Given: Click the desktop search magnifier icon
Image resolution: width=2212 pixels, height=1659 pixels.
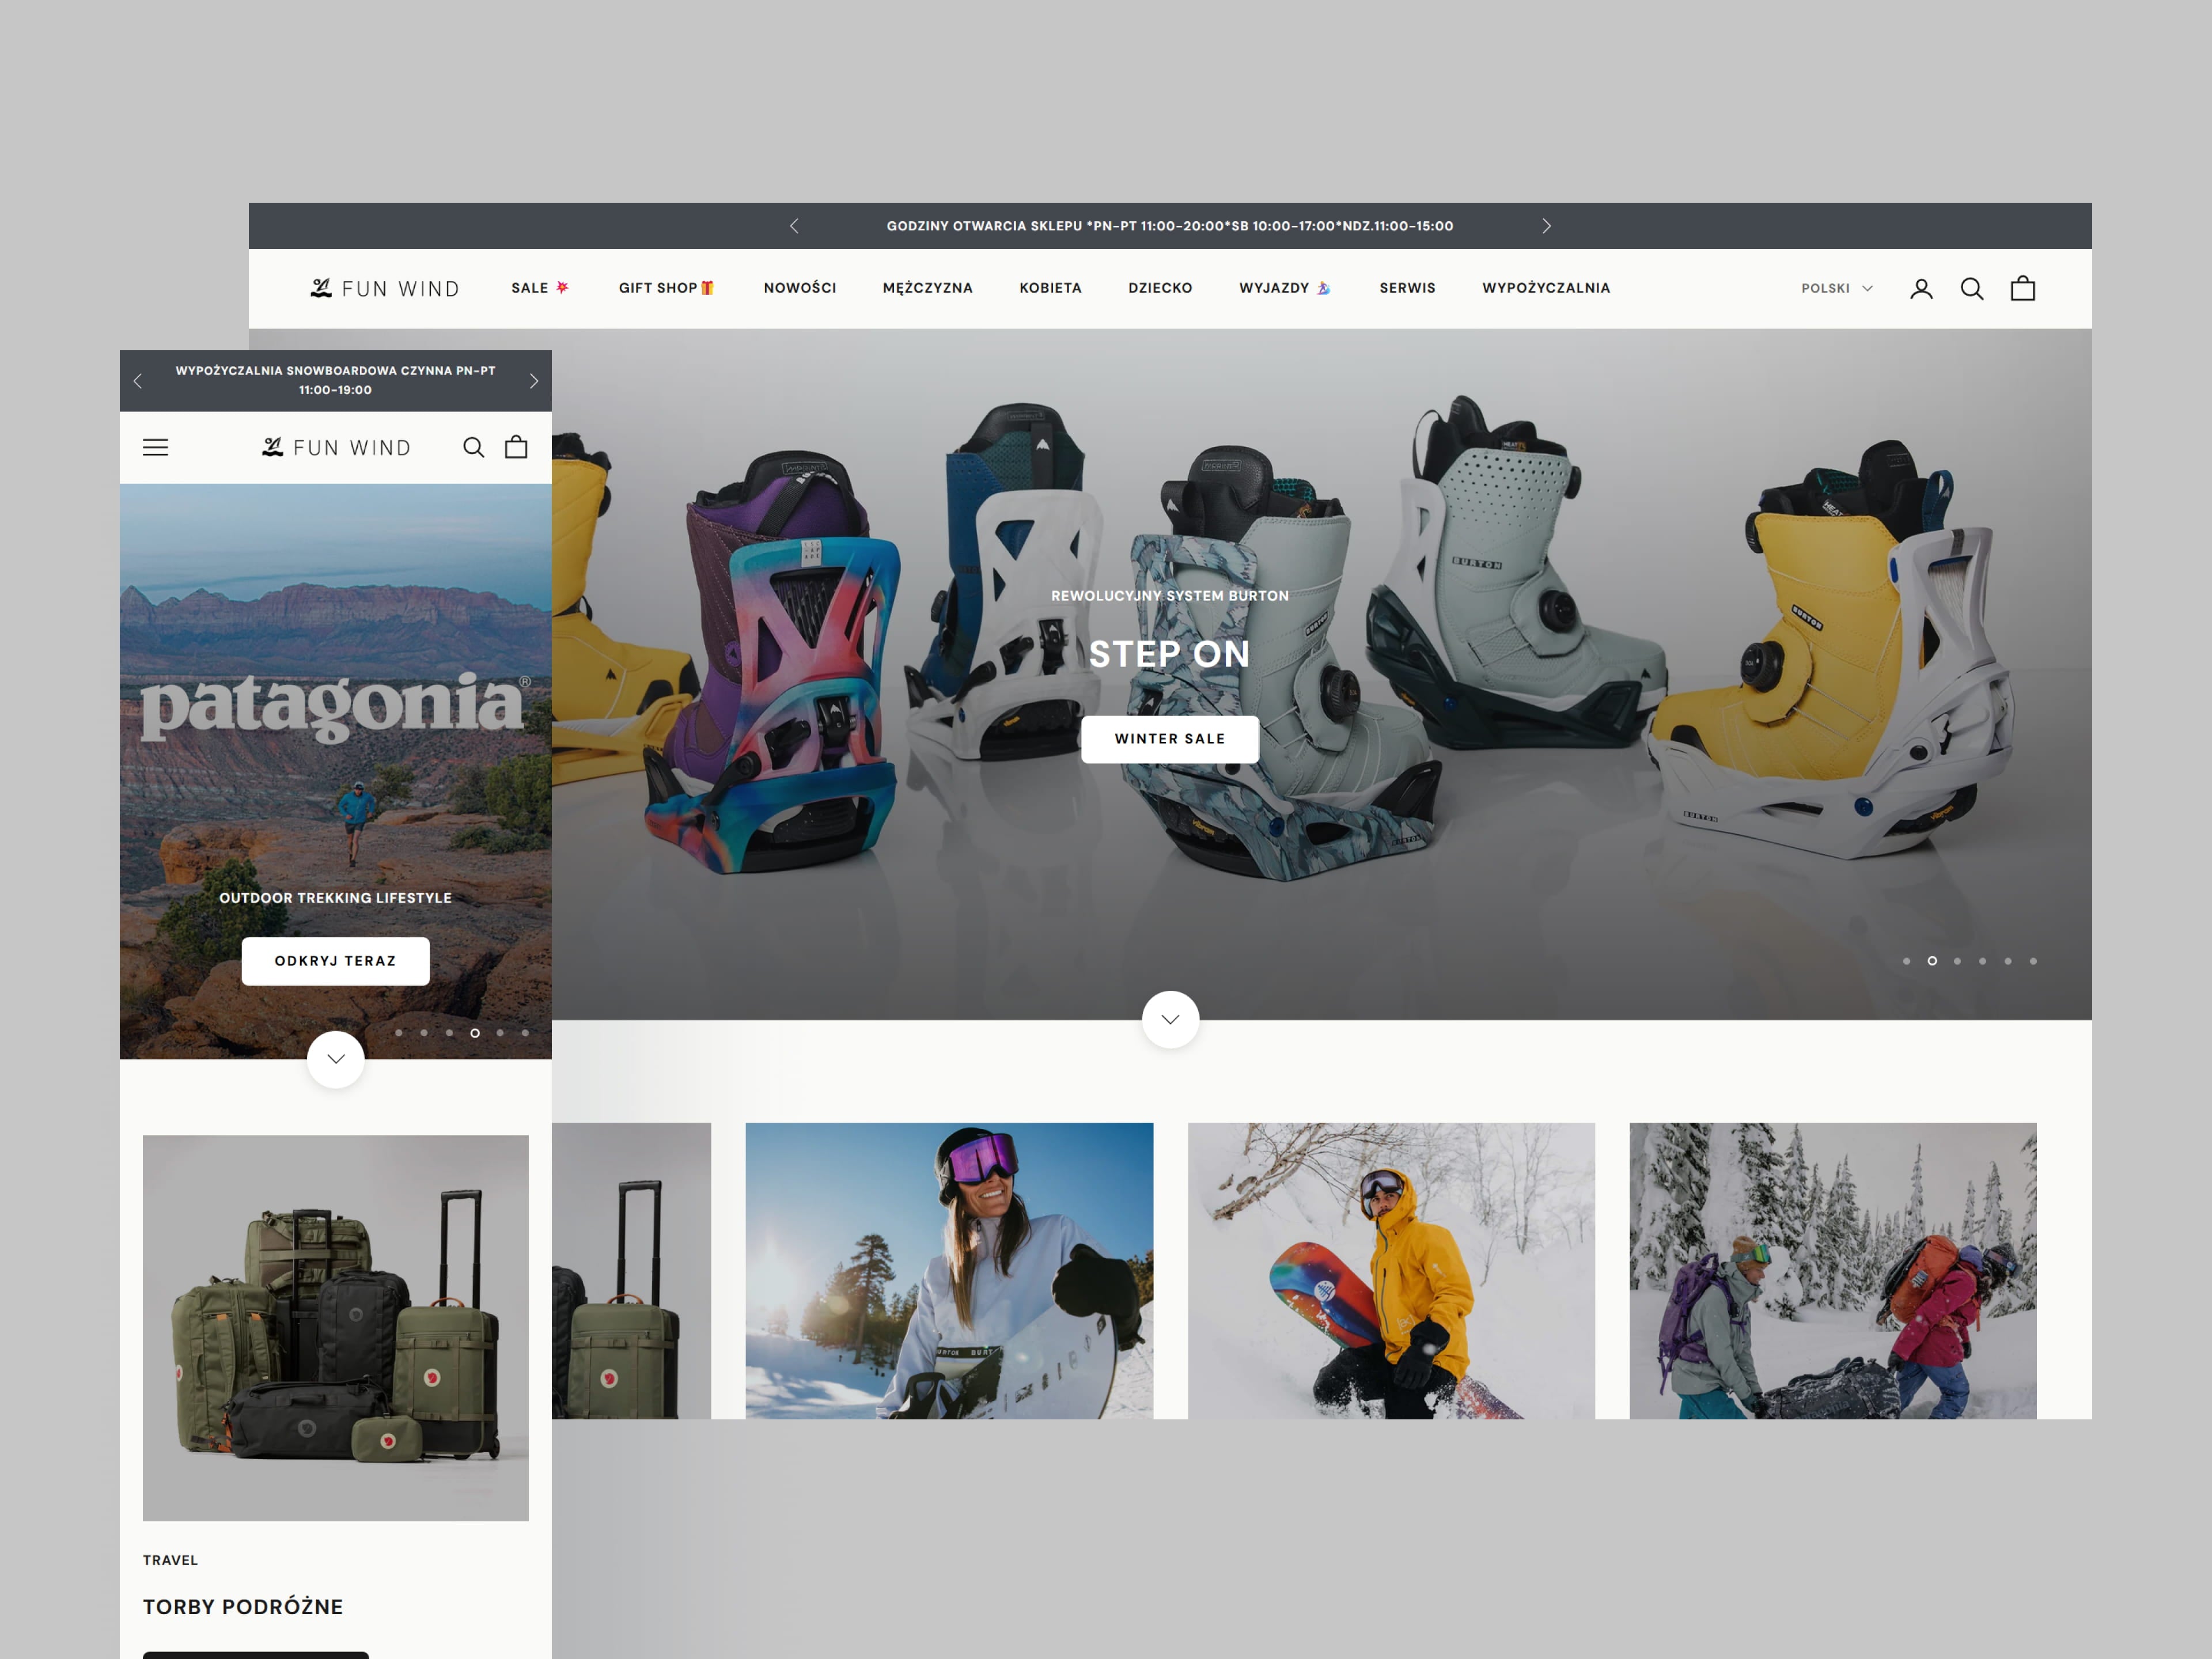Looking at the screenshot, I should pos(1971,289).
